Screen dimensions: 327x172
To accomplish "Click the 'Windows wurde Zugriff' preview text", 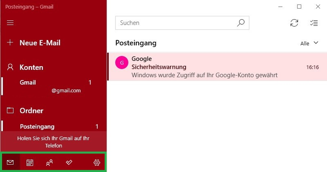I will [204, 75].
